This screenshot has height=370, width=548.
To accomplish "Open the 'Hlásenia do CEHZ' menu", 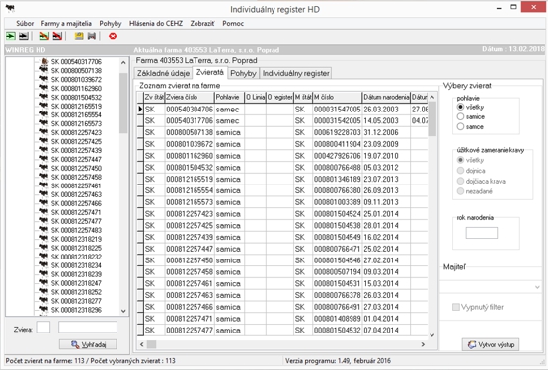I will 156,24.
